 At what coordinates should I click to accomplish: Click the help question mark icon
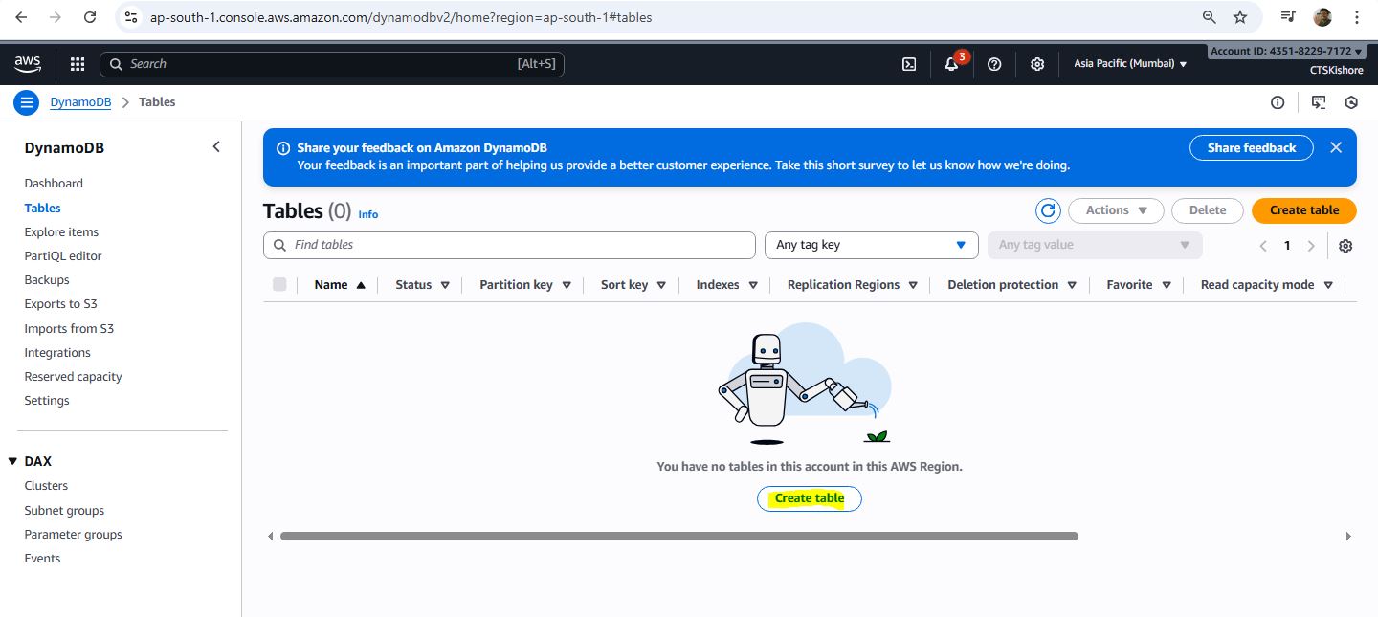coord(994,64)
